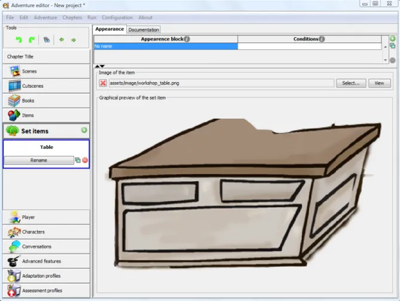Open the File menu
This screenshot has height=301, width=400.
pos(10,17)
